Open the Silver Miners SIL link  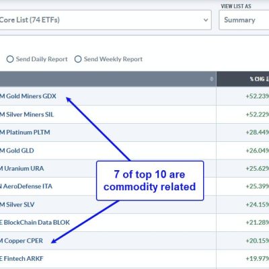(27, 114)
